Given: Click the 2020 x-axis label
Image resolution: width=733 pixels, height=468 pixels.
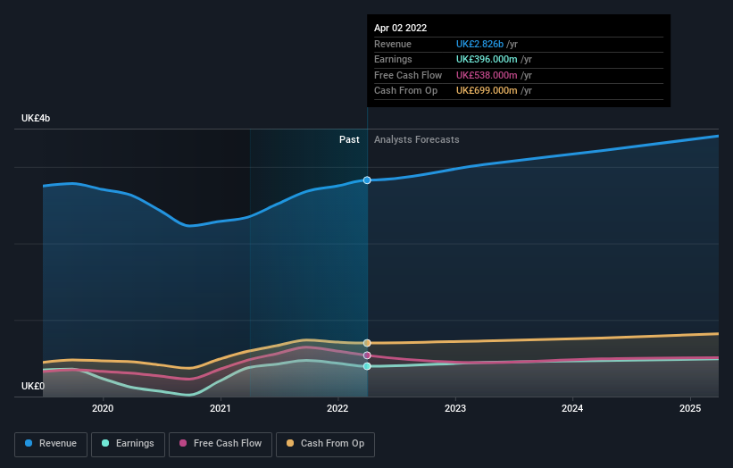Looking at the screenshot, I should [103, 408].
